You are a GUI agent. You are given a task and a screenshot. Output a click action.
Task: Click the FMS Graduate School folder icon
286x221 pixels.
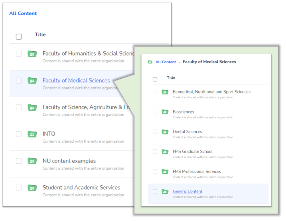(165, 152)
